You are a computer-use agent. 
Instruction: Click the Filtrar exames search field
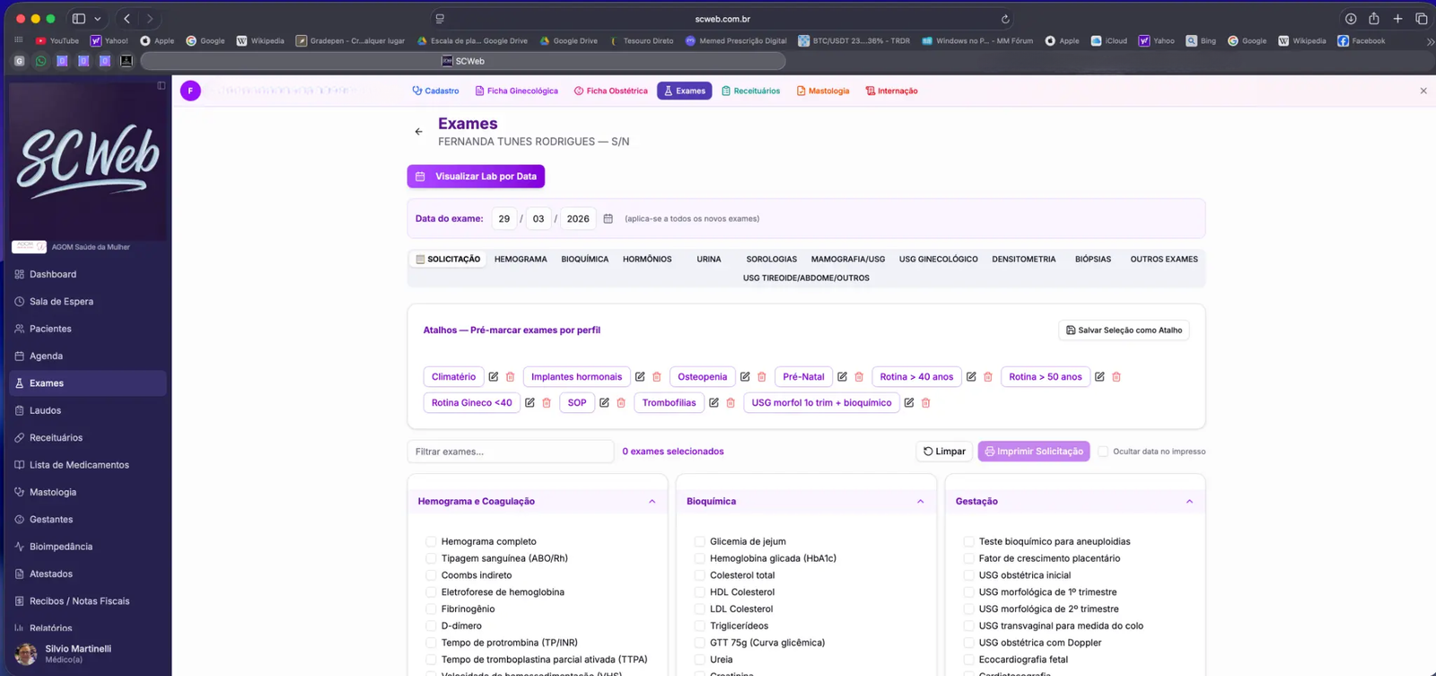point(511,452)
